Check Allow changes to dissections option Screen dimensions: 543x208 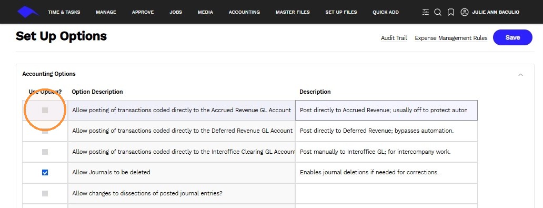pos(45,193)
